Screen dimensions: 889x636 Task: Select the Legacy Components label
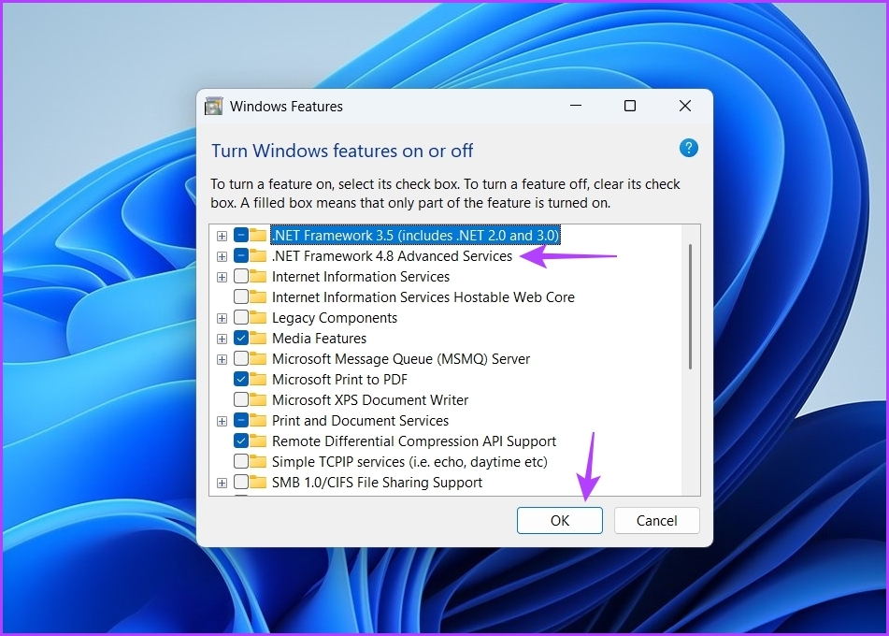(x=335, y=318)
